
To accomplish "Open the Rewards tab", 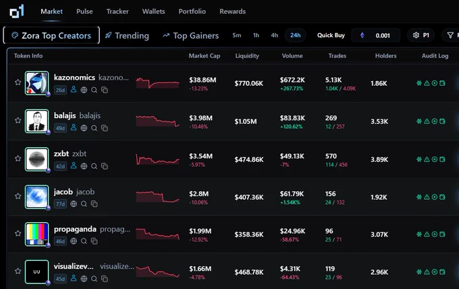I will [x=232, y=11].
